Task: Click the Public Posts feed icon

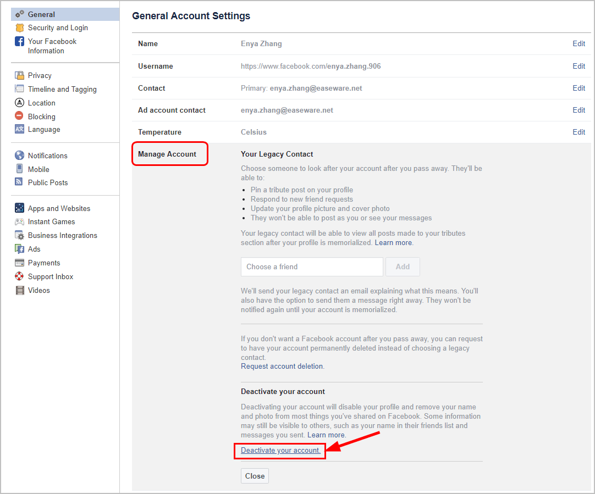Action: (x=19, y=181)
